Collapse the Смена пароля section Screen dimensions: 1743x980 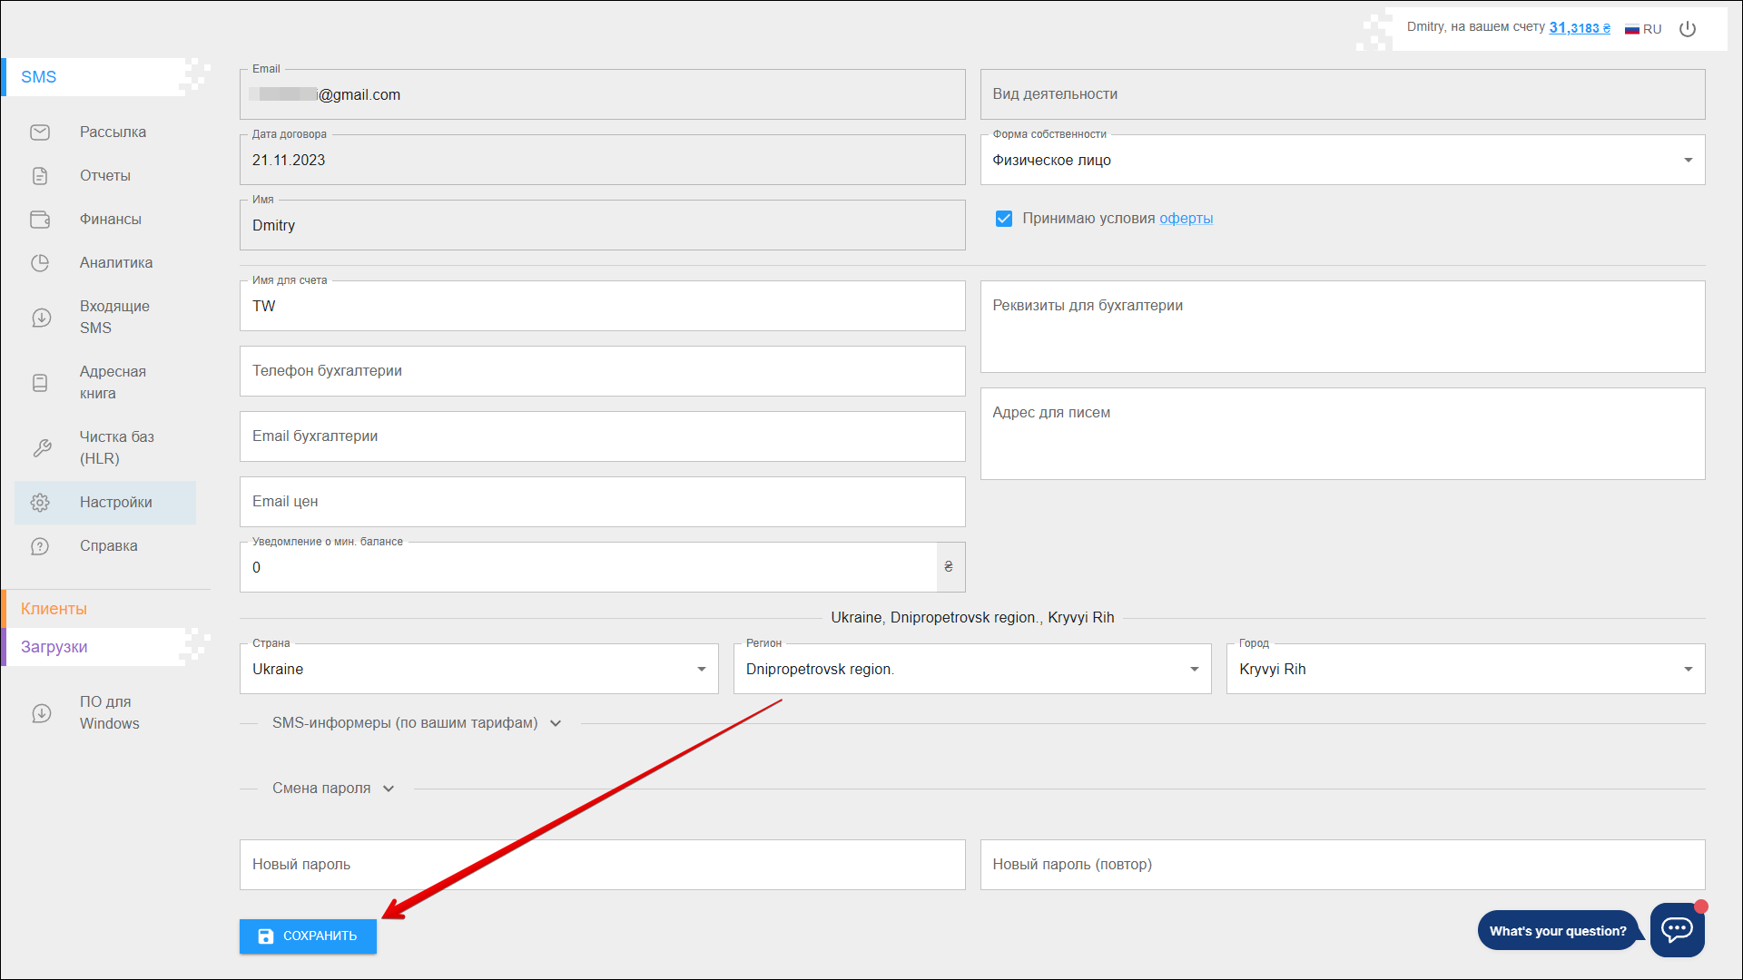click(x=333, y=789)
